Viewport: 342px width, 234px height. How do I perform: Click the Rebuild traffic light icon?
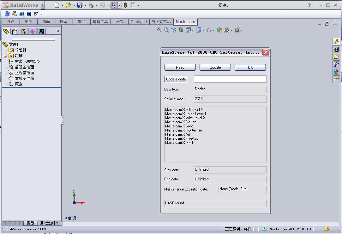[x=125, y=5]
